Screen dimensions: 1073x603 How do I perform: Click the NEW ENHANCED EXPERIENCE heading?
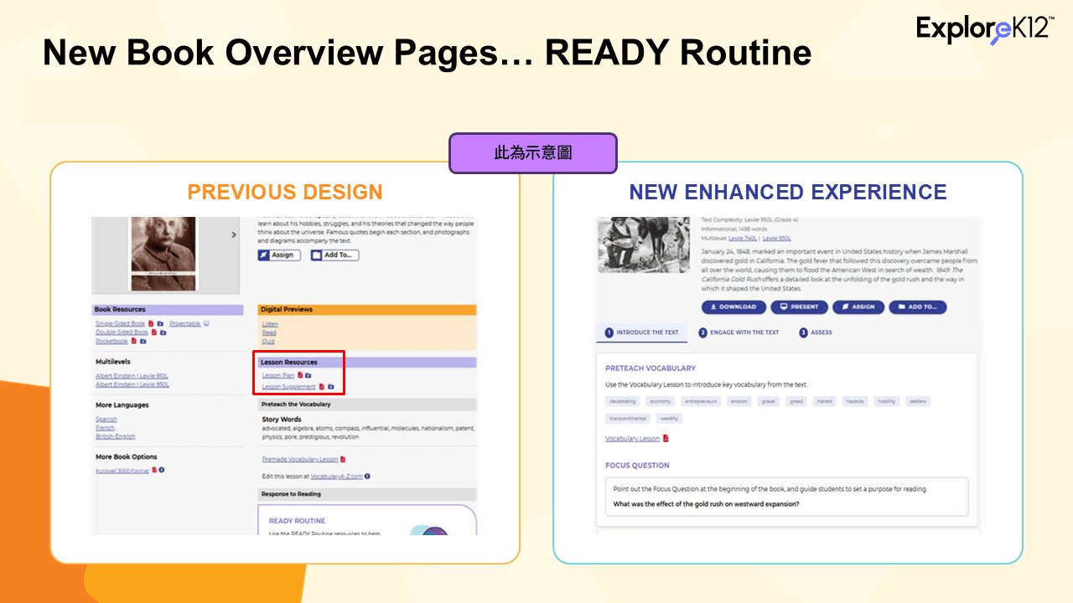click(788, 192)
